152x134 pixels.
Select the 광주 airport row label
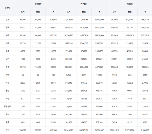7,51
